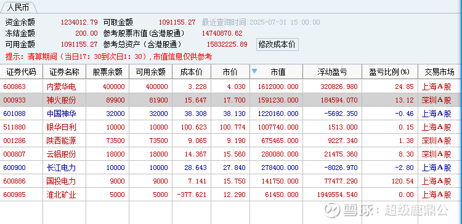This screenshot has width=462, height=224.
Task: Click 参考总资产 value 15832225.89
Action: 227,45
